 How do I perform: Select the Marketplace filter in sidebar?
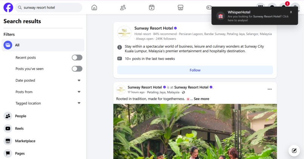(43, 141)
